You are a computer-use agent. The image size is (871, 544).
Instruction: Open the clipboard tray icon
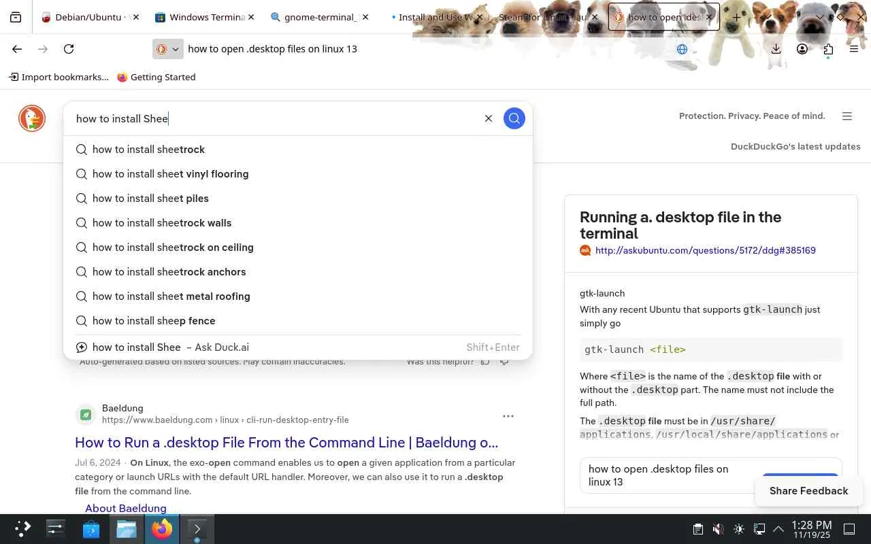click(x=697, y=529)
